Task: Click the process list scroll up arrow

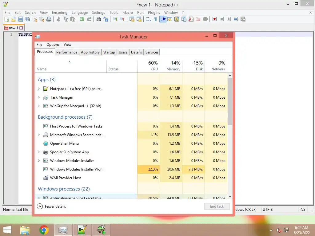Action: click(230, 76)
